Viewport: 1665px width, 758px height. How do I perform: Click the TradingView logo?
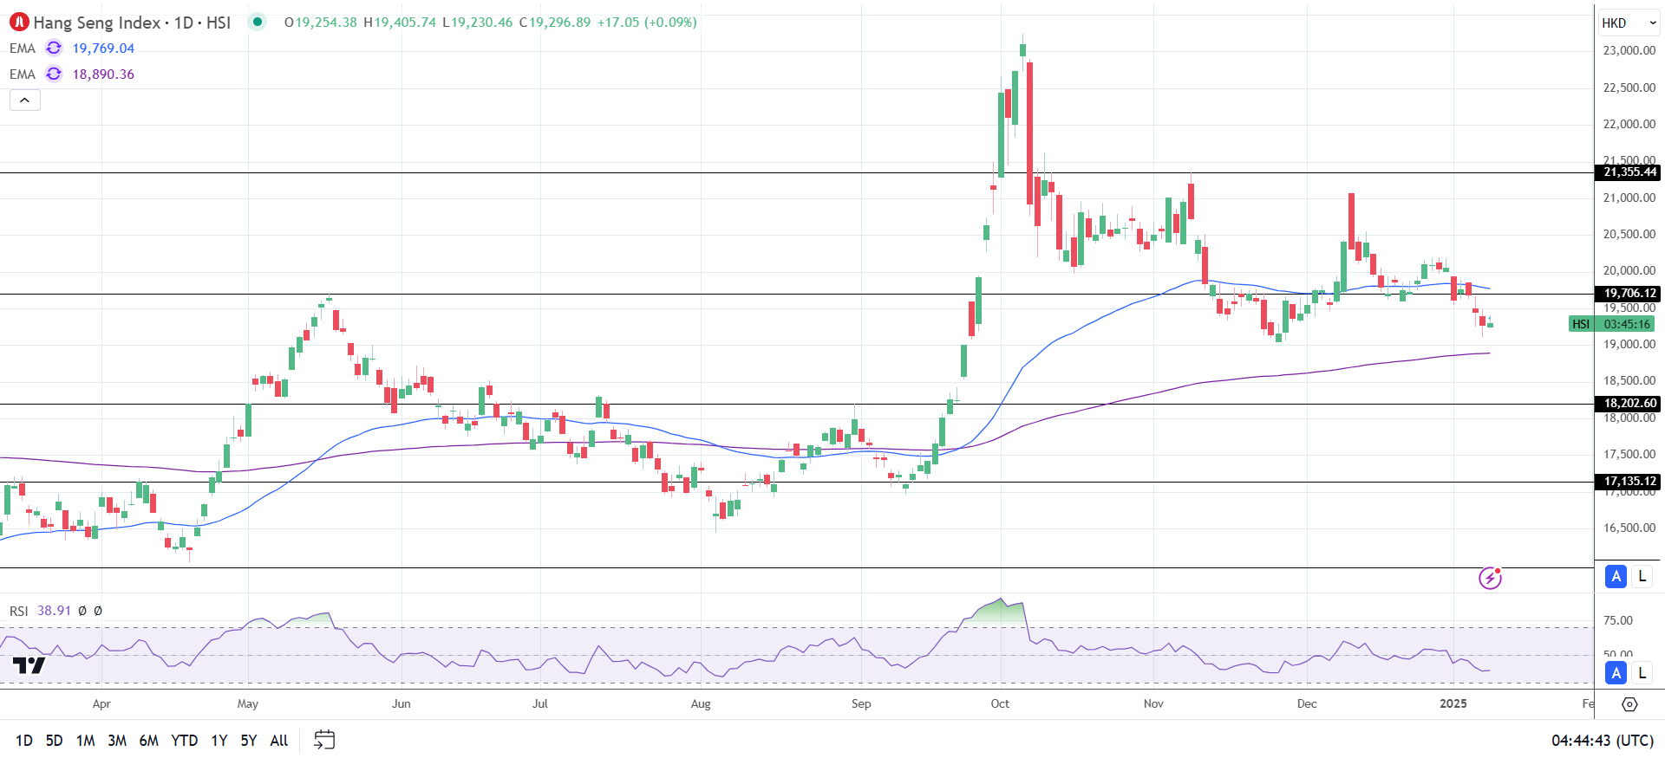29,665
